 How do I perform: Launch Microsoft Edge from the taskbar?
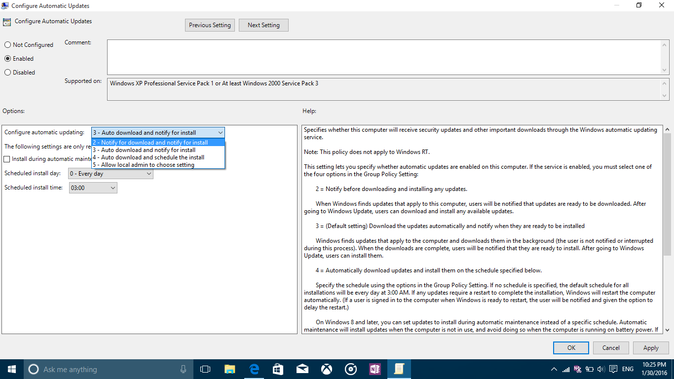(x=254, y=369)
